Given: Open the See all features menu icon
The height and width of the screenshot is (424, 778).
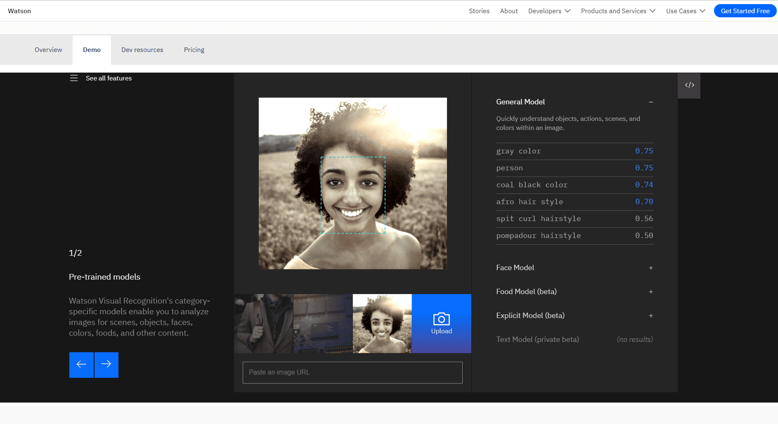Looking at the screenshot, I should (x=74, y=78).
